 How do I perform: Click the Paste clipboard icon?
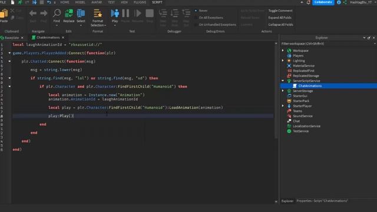coord(4,14)
